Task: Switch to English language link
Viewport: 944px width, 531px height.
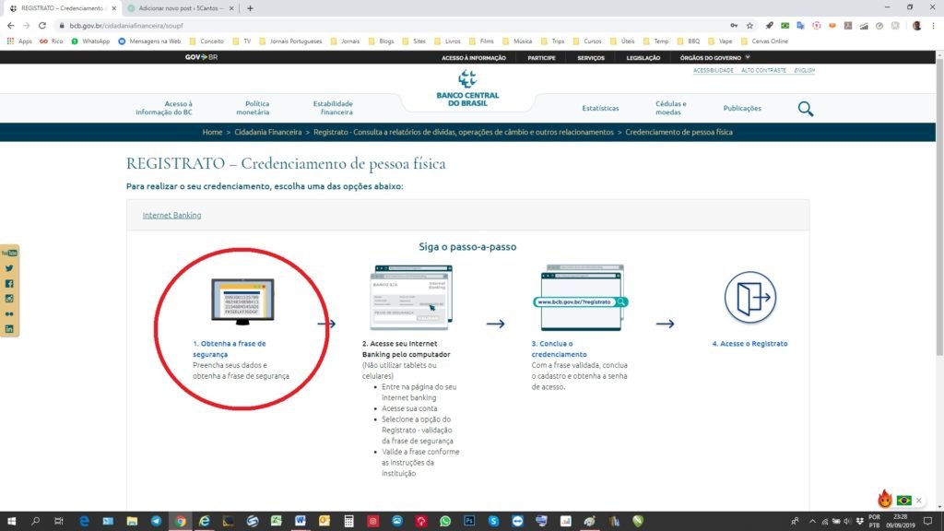Action: point(804,70)
